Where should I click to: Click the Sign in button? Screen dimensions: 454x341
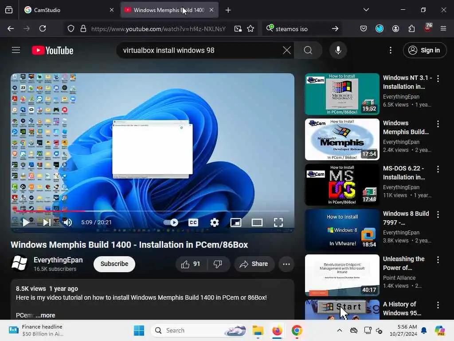tap(425, 50)
